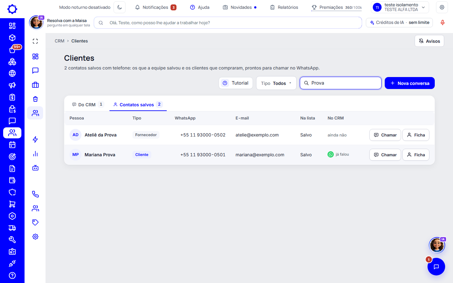Open the tag icon in CRM submenu

35,222
